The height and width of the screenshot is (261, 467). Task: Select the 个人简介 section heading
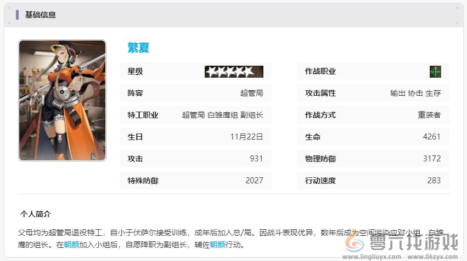click(x=36, y=214)
